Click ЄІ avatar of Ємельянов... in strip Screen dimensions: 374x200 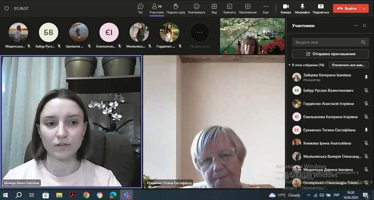(109, 33)
